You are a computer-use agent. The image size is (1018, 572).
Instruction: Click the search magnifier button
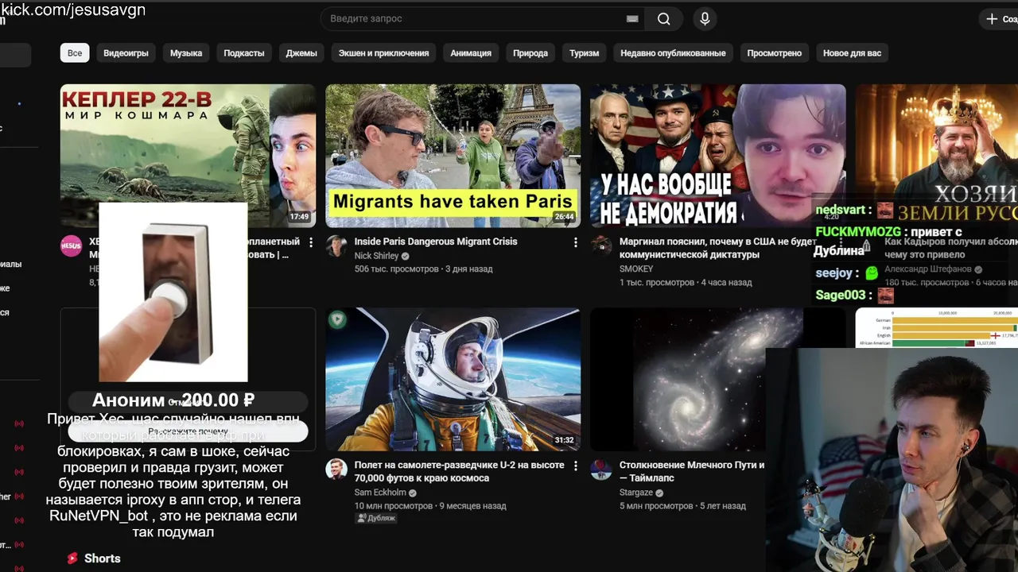(x=663, y=19)
